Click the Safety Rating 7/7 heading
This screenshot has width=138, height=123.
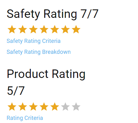point(52,14)
